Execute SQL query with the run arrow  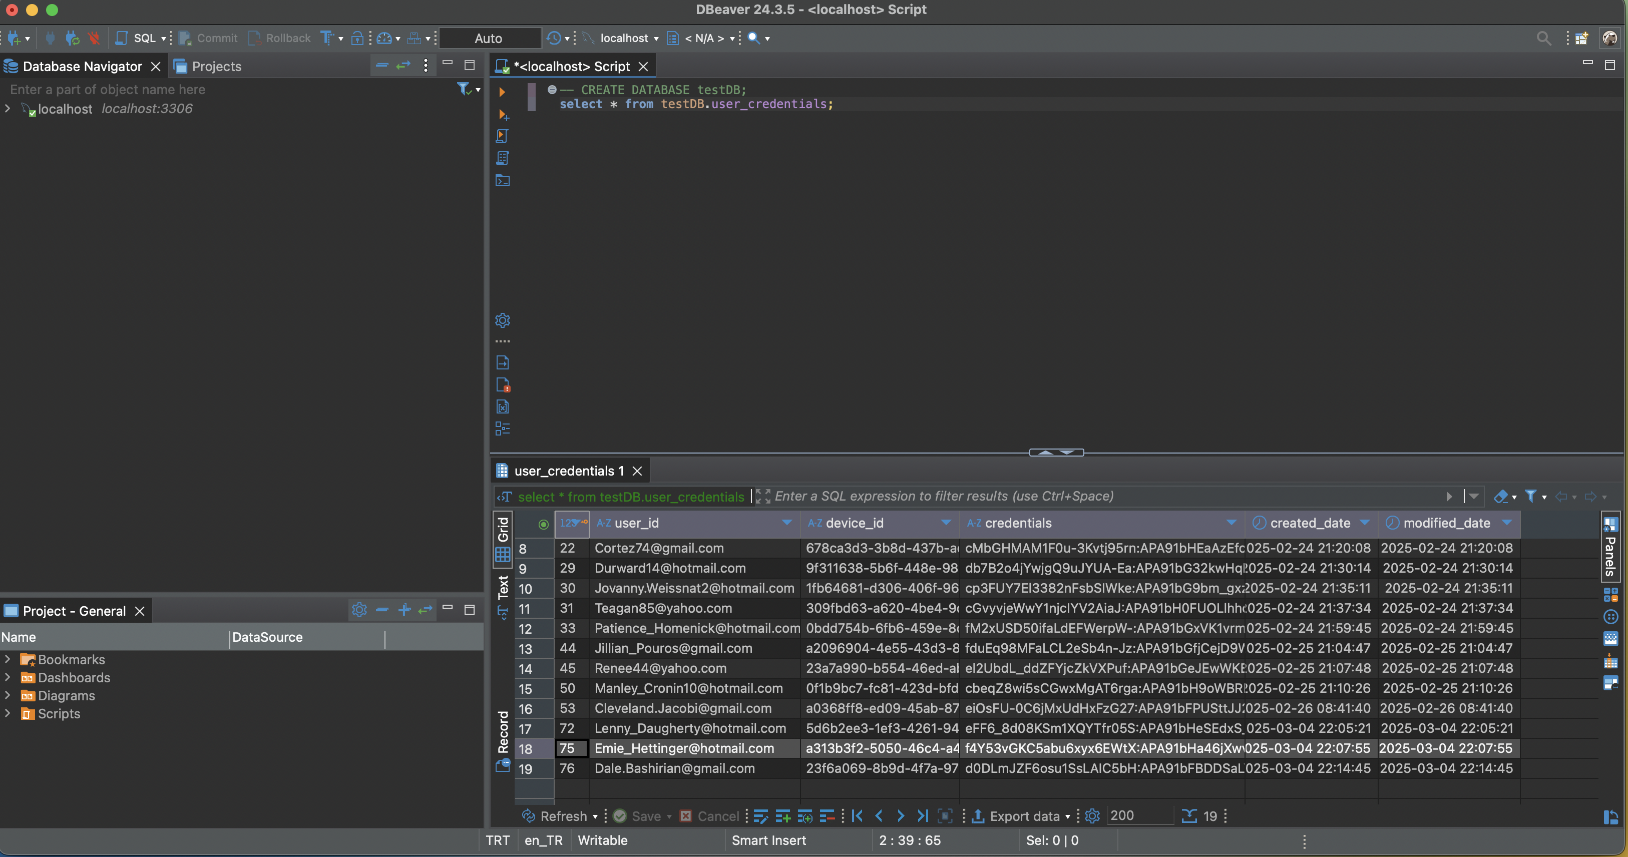point(502,92)
